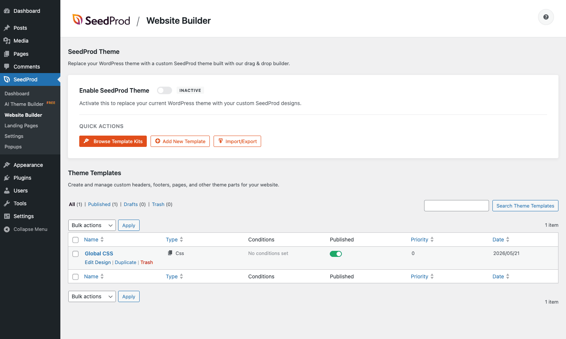Click the 'No conditions set' cell
566x339 pixels.
tap(268, 253)
